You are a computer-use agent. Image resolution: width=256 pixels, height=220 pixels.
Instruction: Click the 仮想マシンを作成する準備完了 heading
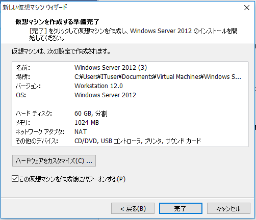[57, 22]
